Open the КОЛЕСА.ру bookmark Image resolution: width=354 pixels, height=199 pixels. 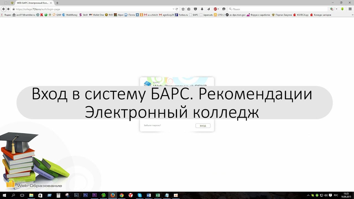coord(301,15)
